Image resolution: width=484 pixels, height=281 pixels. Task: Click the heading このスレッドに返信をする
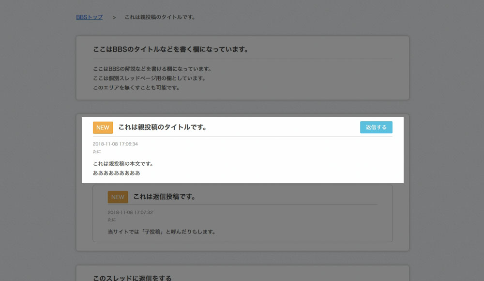[x=132, y=278]
